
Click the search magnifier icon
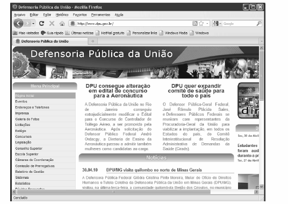coord(259,23)
